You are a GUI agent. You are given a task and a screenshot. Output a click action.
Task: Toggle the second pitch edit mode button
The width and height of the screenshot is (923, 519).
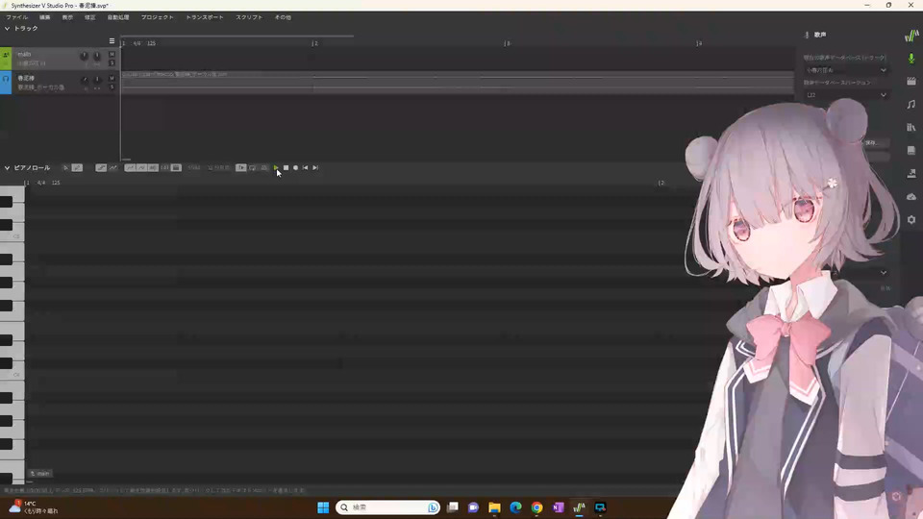[113, 167]
